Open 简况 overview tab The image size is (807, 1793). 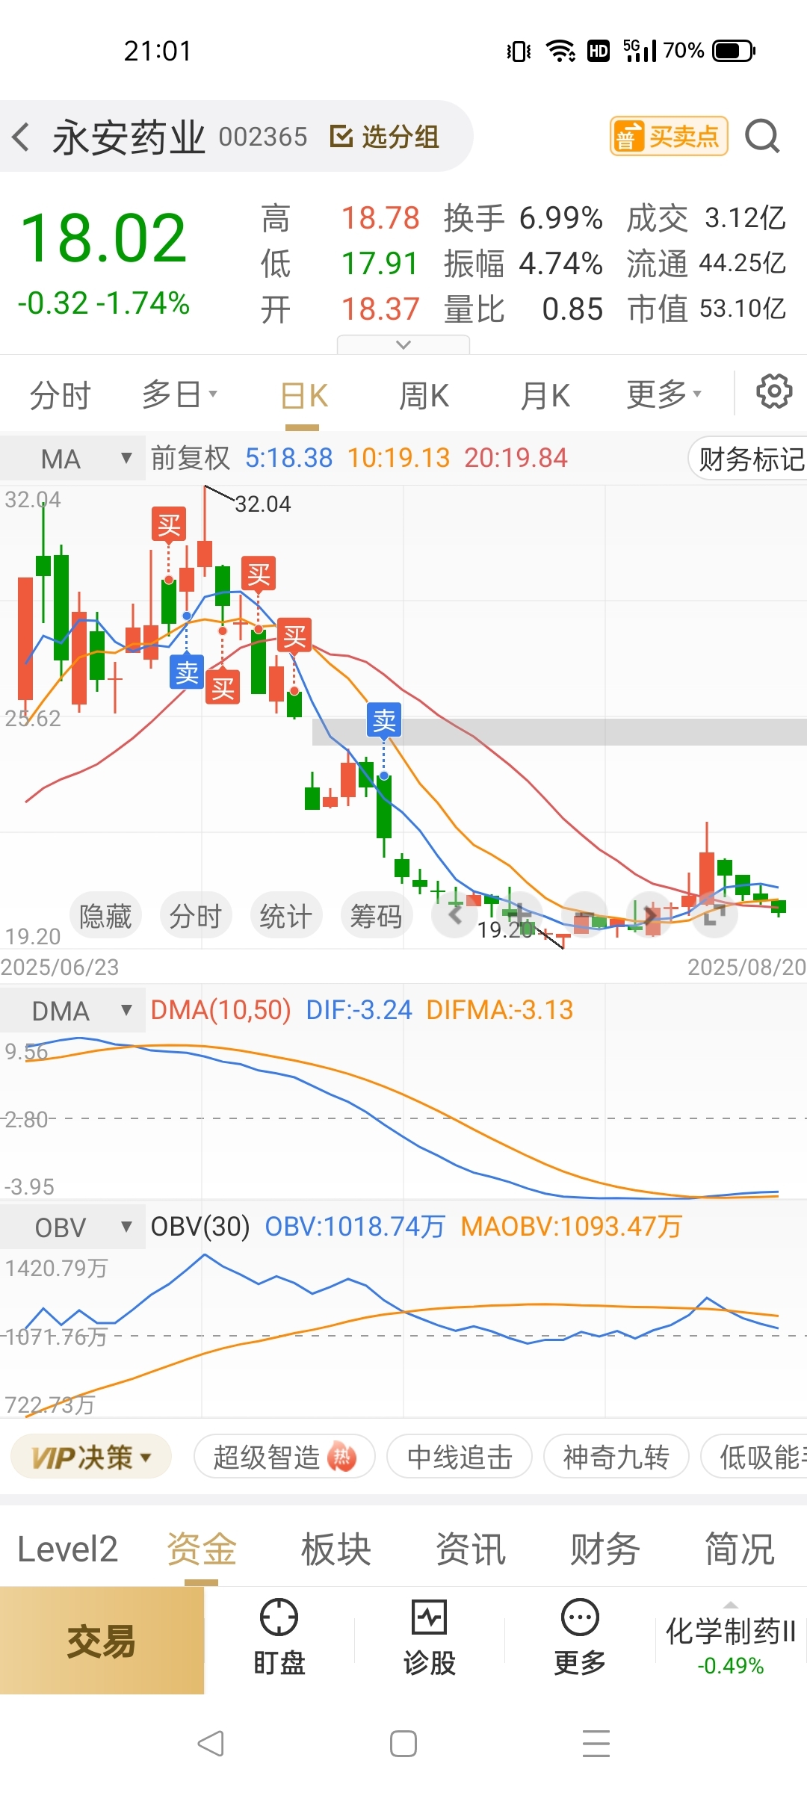tap(740, 1549)
